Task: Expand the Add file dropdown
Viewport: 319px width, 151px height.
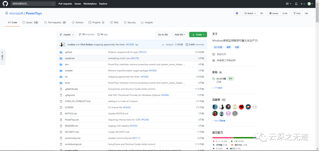Action: pyautogui.click(x=180, y=35)
